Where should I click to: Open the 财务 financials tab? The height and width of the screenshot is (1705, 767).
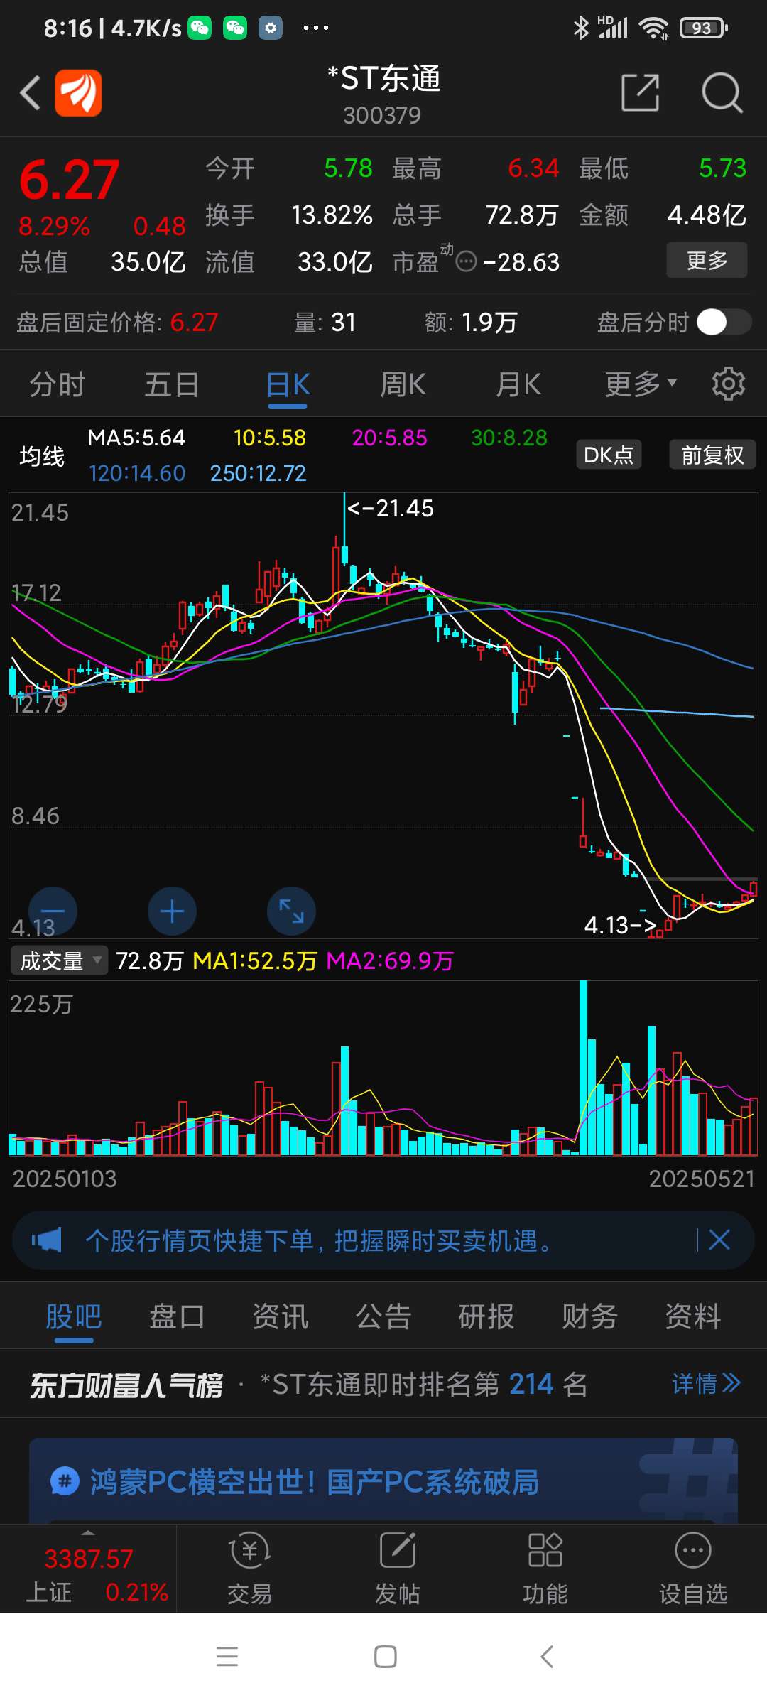point(589,1316)
